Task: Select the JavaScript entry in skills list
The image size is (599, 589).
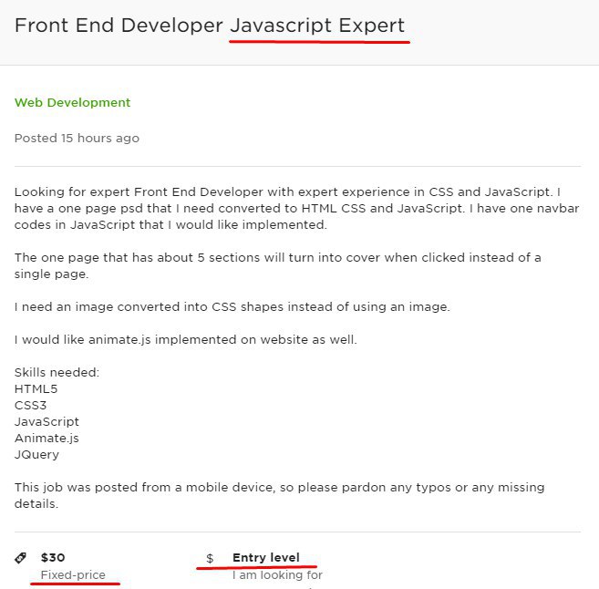Action: (x=46, y=422)
